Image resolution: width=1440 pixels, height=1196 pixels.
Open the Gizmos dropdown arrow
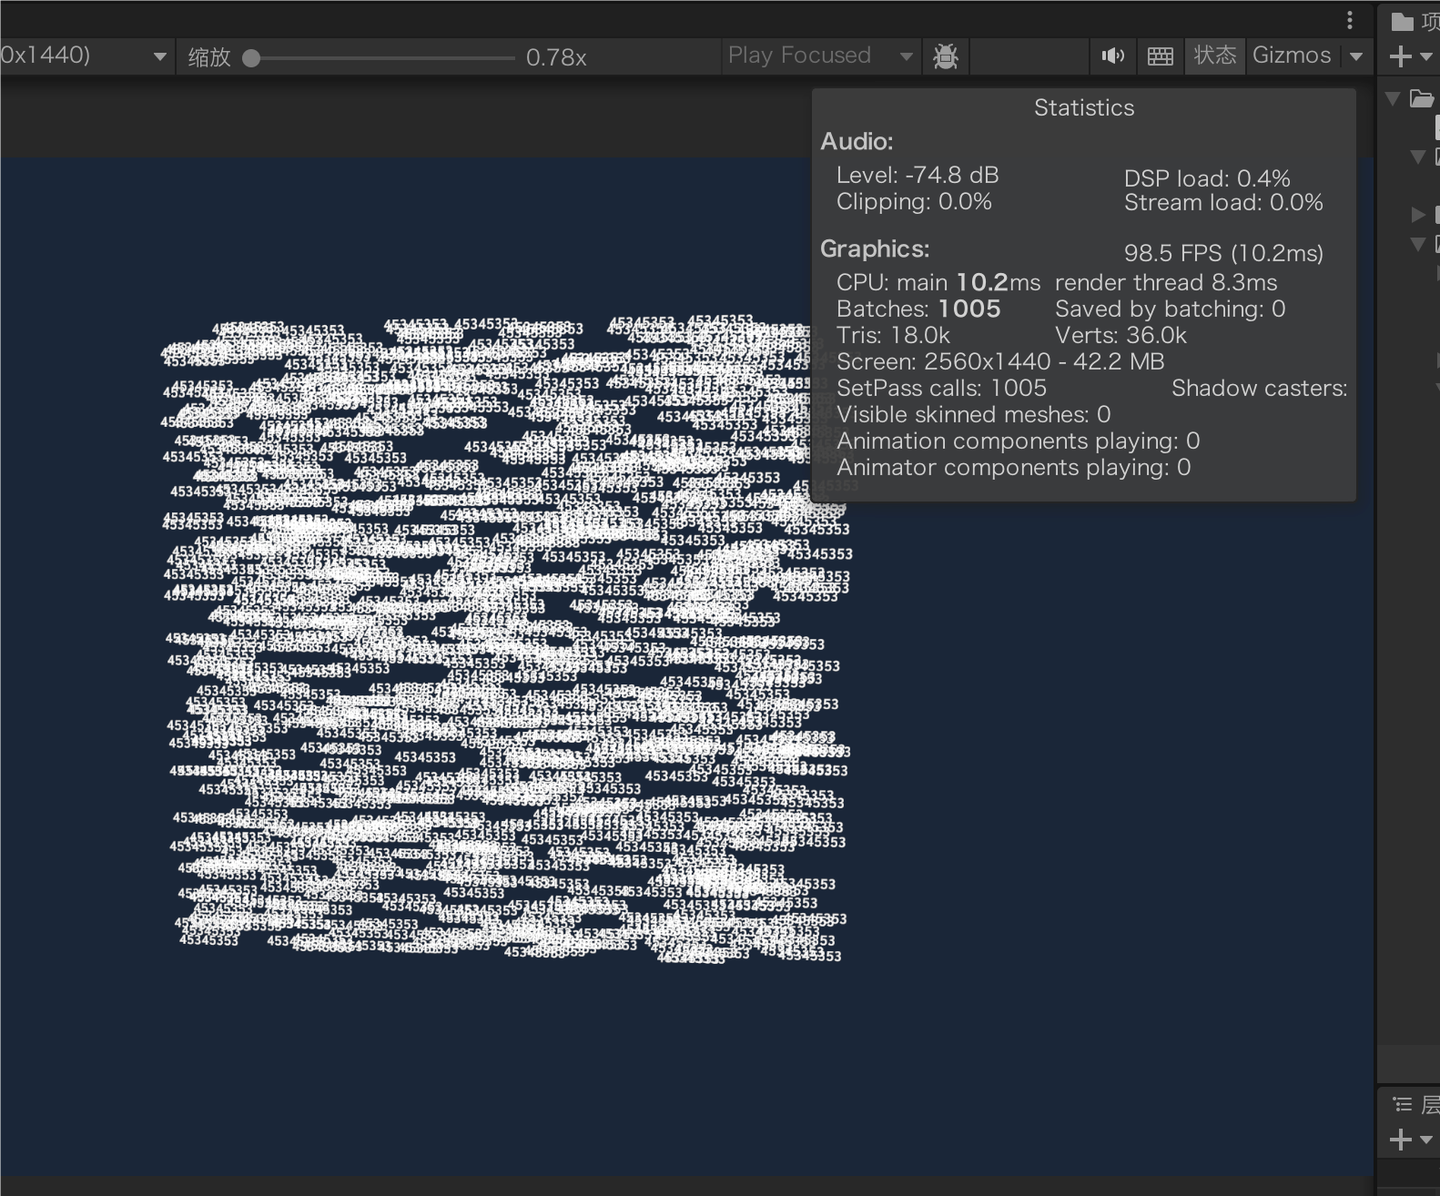point(1356,56)
